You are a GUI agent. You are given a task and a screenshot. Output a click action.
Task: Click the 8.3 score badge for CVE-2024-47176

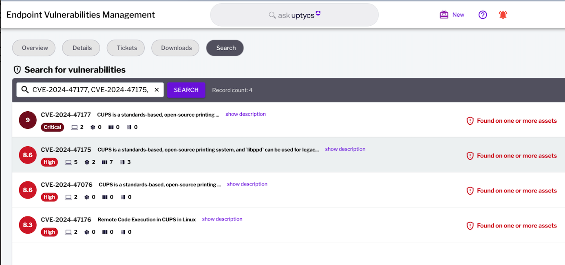point(28,225)
